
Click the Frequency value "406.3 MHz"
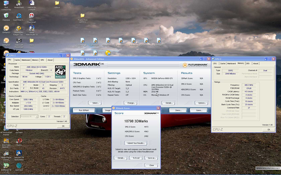pyautogui.click(x=249, y=85)
